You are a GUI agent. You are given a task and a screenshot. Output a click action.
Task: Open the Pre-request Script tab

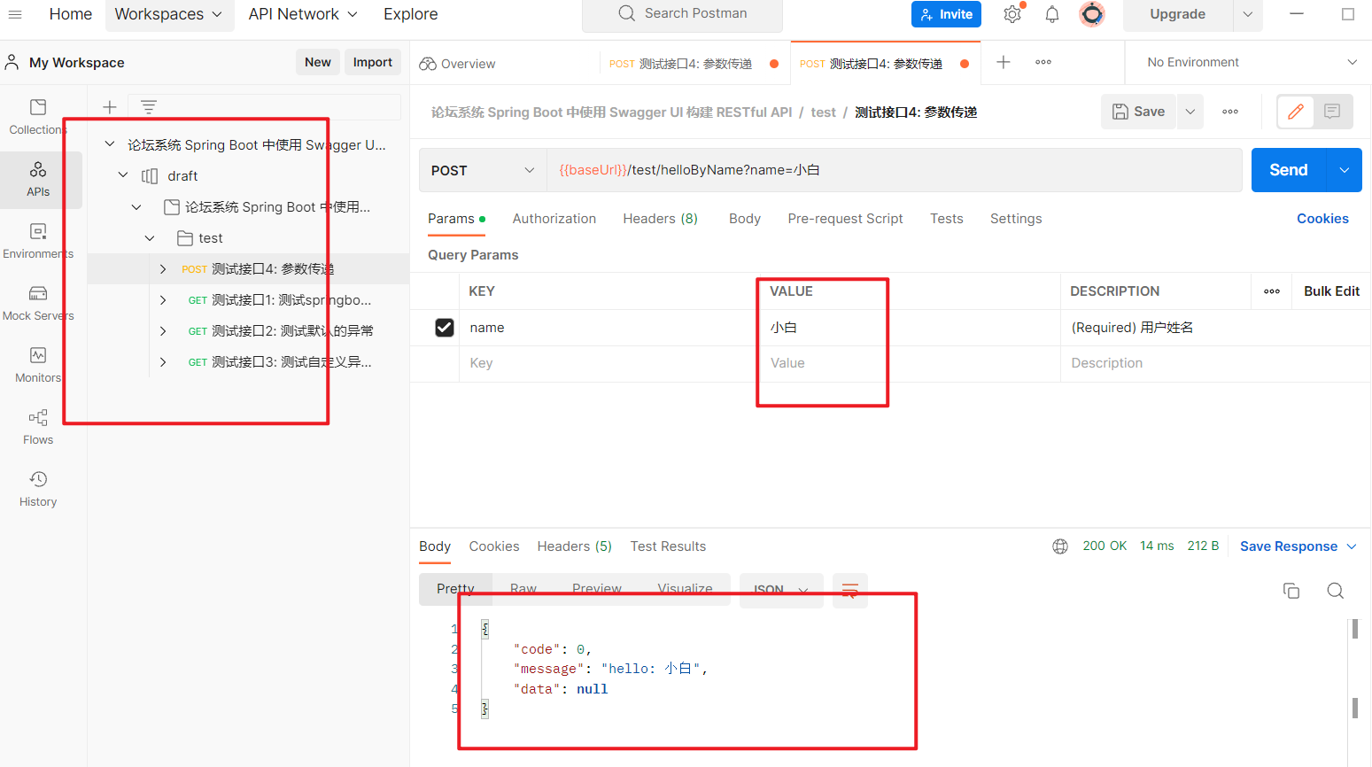[845, 219]
